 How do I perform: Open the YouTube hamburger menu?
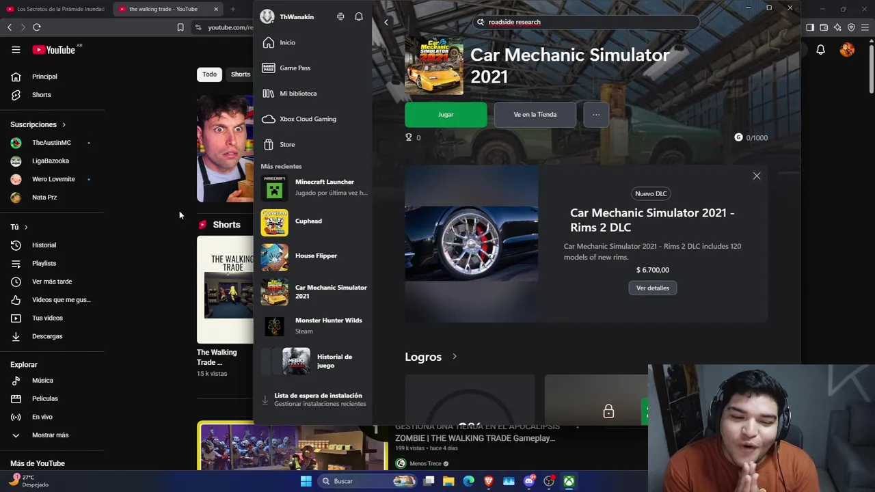[16, 50]
